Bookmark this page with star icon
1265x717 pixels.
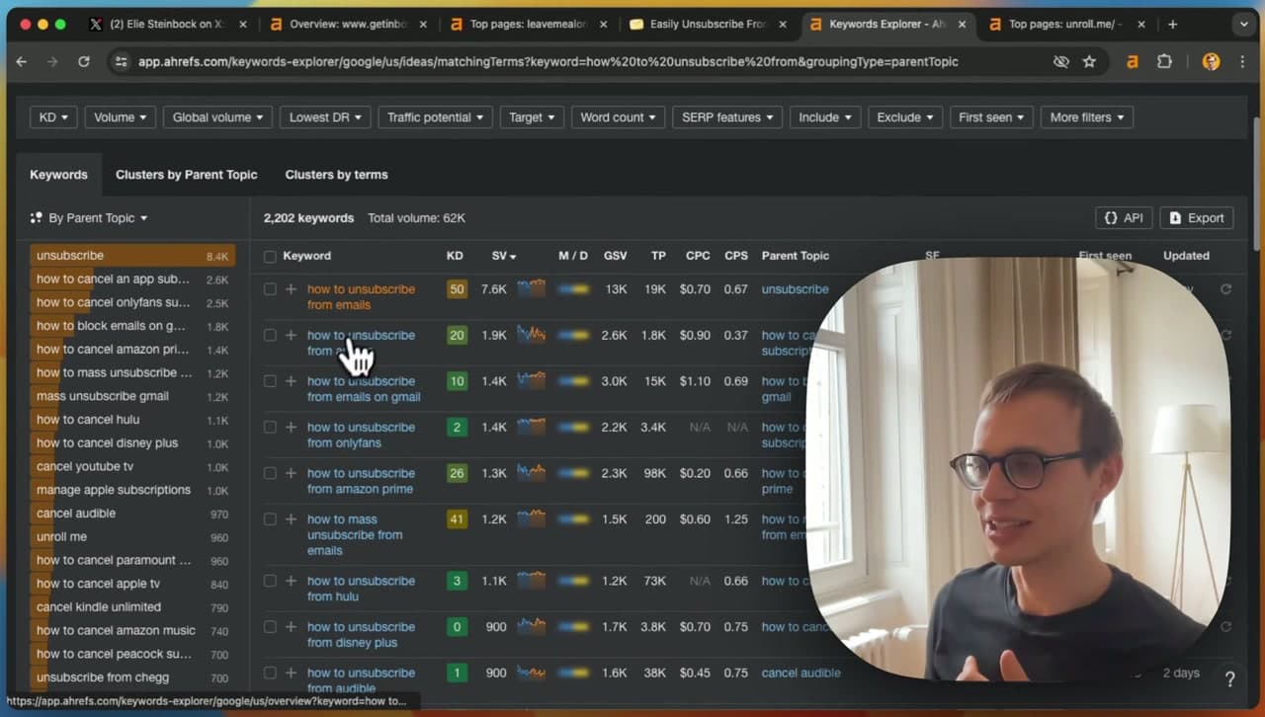[x=1089, y=61]
